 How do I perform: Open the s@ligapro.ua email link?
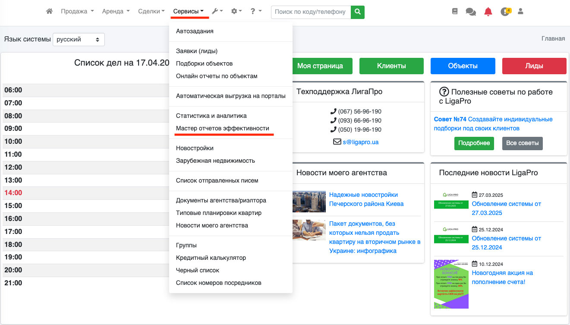tap(360, 142)
